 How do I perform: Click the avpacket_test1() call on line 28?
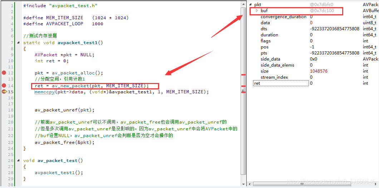(59, 173)
